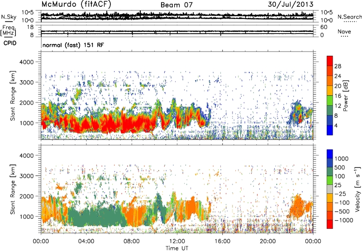Click the date '30/Jul/2013'
Screen dimensions: 362x251
pyautogui.click(x=291, y=5)
